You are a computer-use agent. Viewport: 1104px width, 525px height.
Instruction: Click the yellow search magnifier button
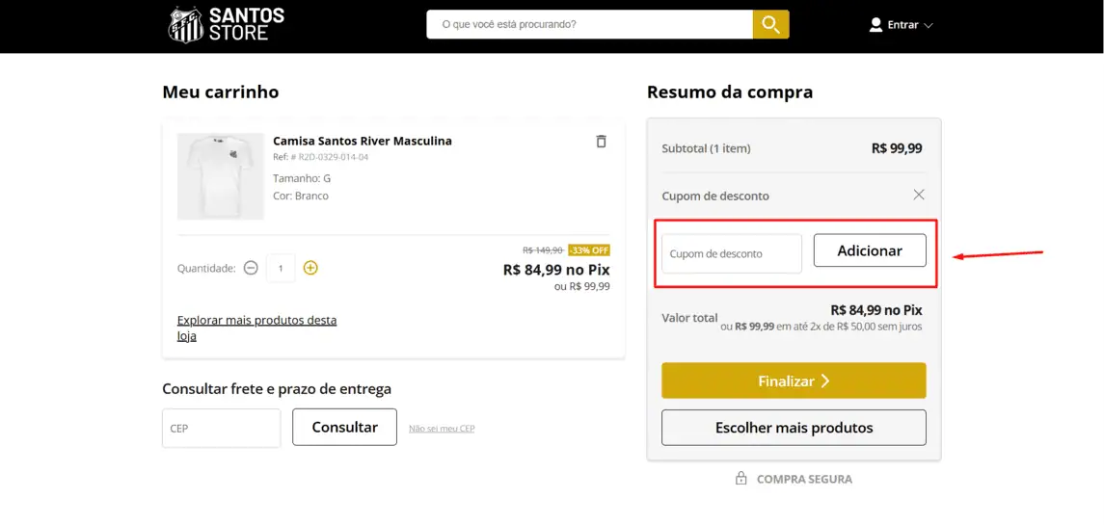click(771, 25)
